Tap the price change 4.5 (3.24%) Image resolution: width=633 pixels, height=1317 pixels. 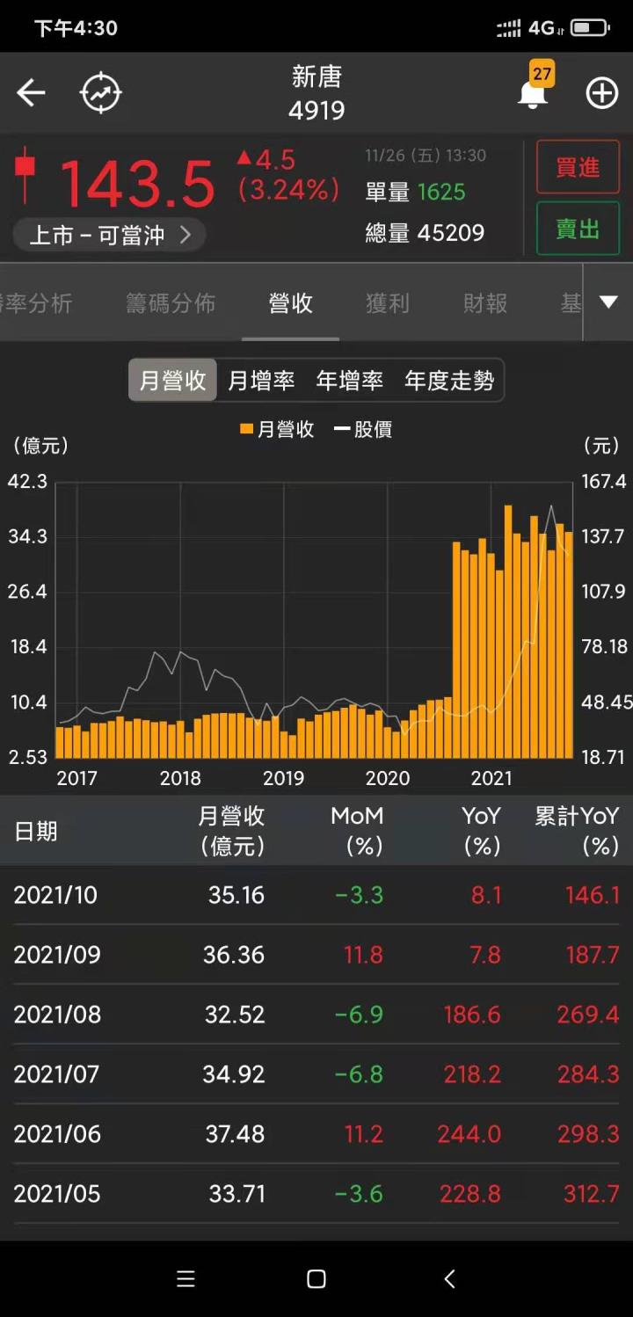(x=288, y=175)
